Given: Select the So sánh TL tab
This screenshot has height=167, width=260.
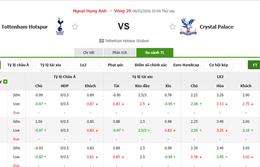Looking at the screenshot, I should pyautogui.click(x=155, y=53).
